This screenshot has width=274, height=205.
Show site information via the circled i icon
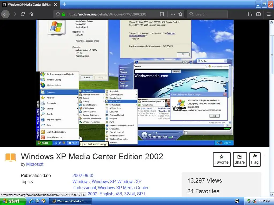click(58, 14)
